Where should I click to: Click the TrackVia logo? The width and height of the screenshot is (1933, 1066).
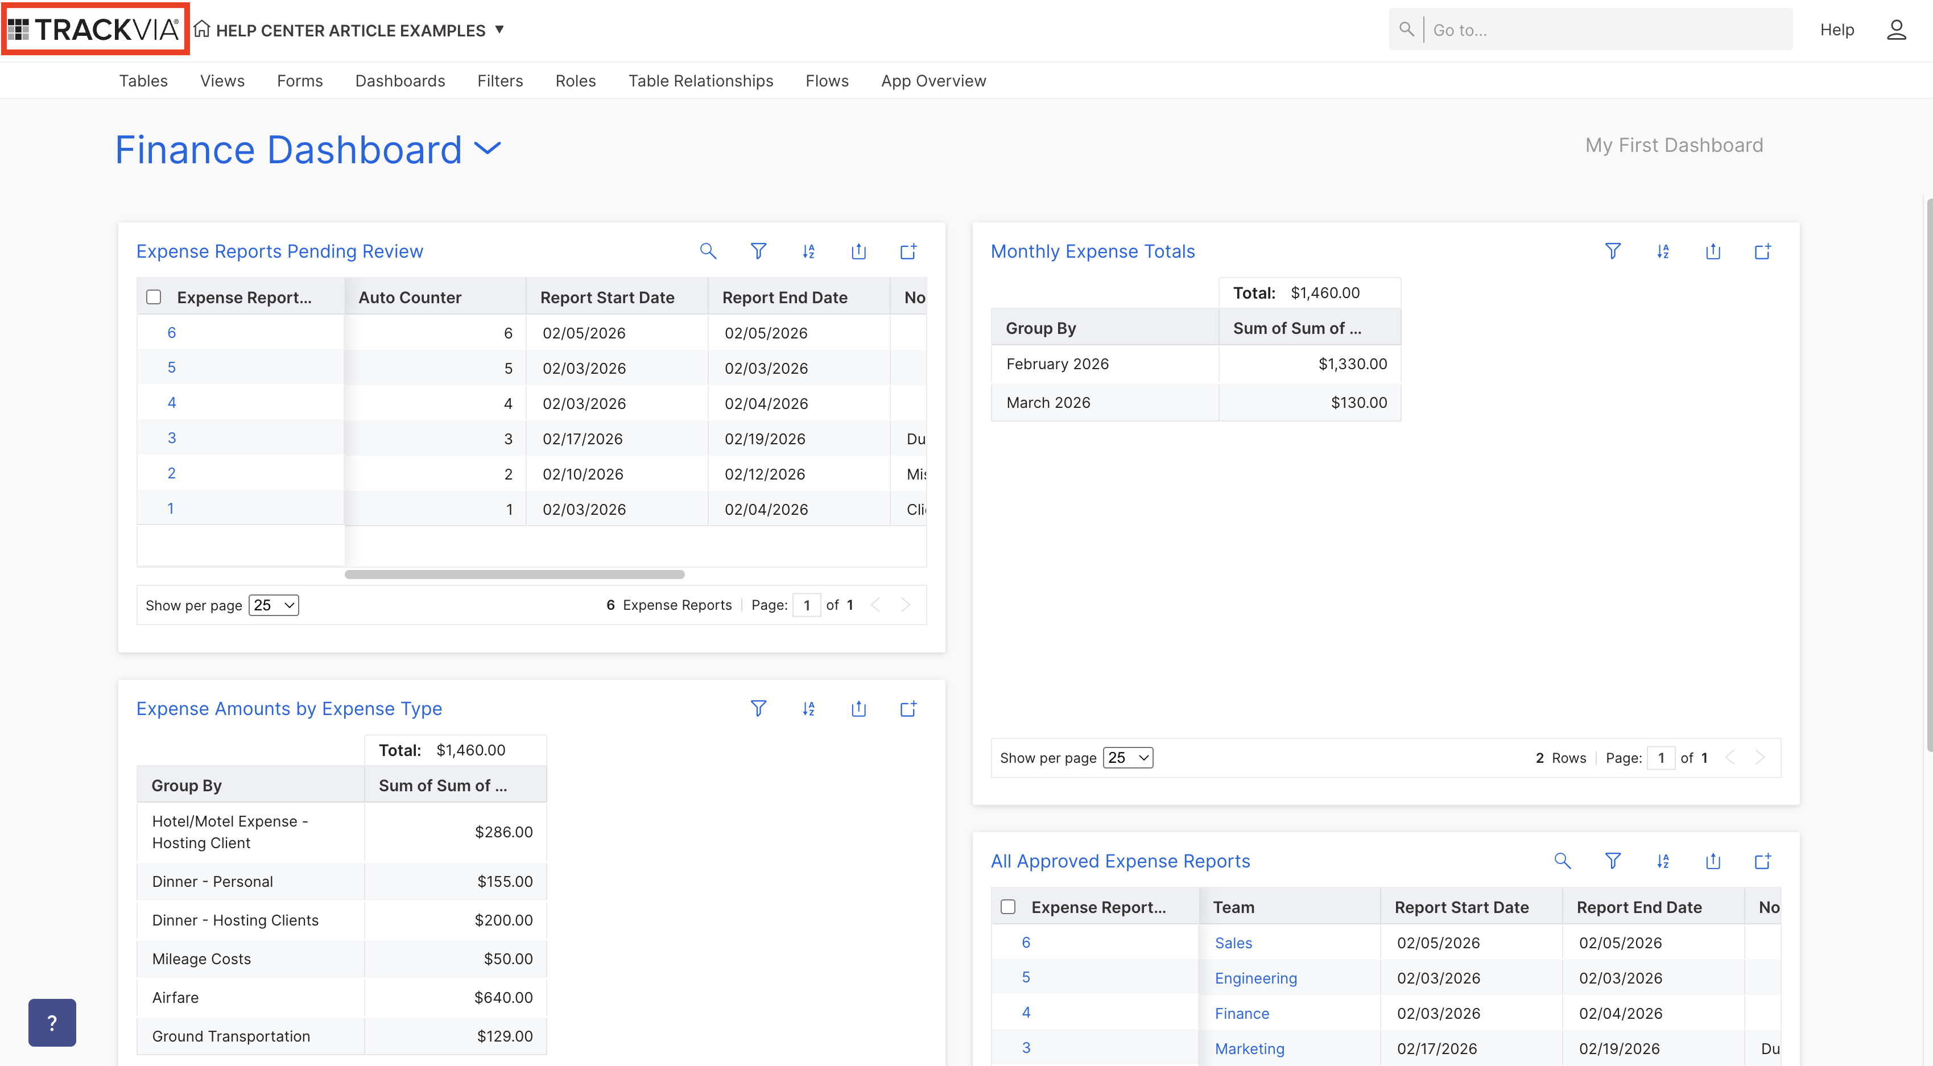tap(94, 29)
